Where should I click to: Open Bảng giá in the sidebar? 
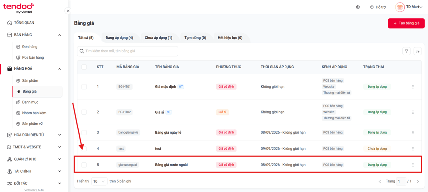[37, 92]
